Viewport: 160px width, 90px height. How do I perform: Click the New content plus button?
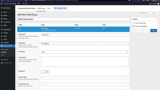pos(25,4)
